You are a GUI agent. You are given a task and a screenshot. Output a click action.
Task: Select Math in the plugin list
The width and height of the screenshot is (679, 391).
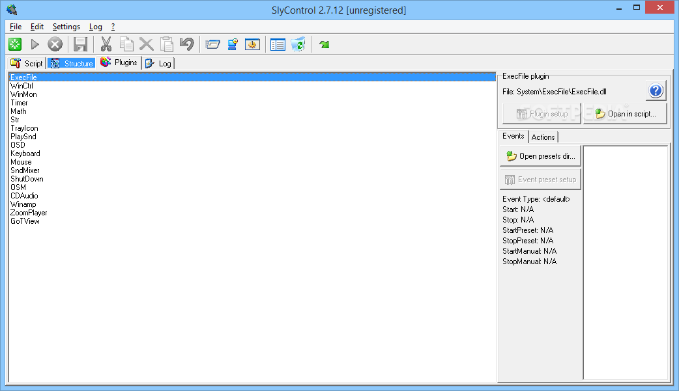(x=252, y=111)
